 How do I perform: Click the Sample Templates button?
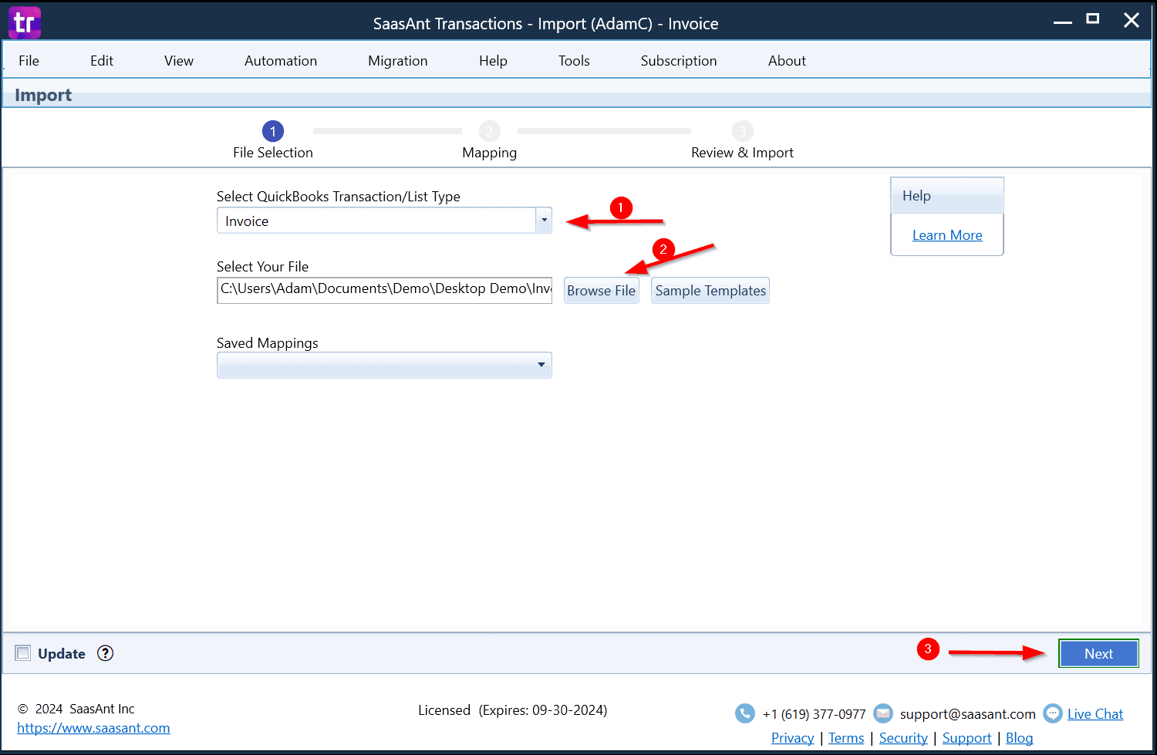pyautogui.click(x=710, y=291)
